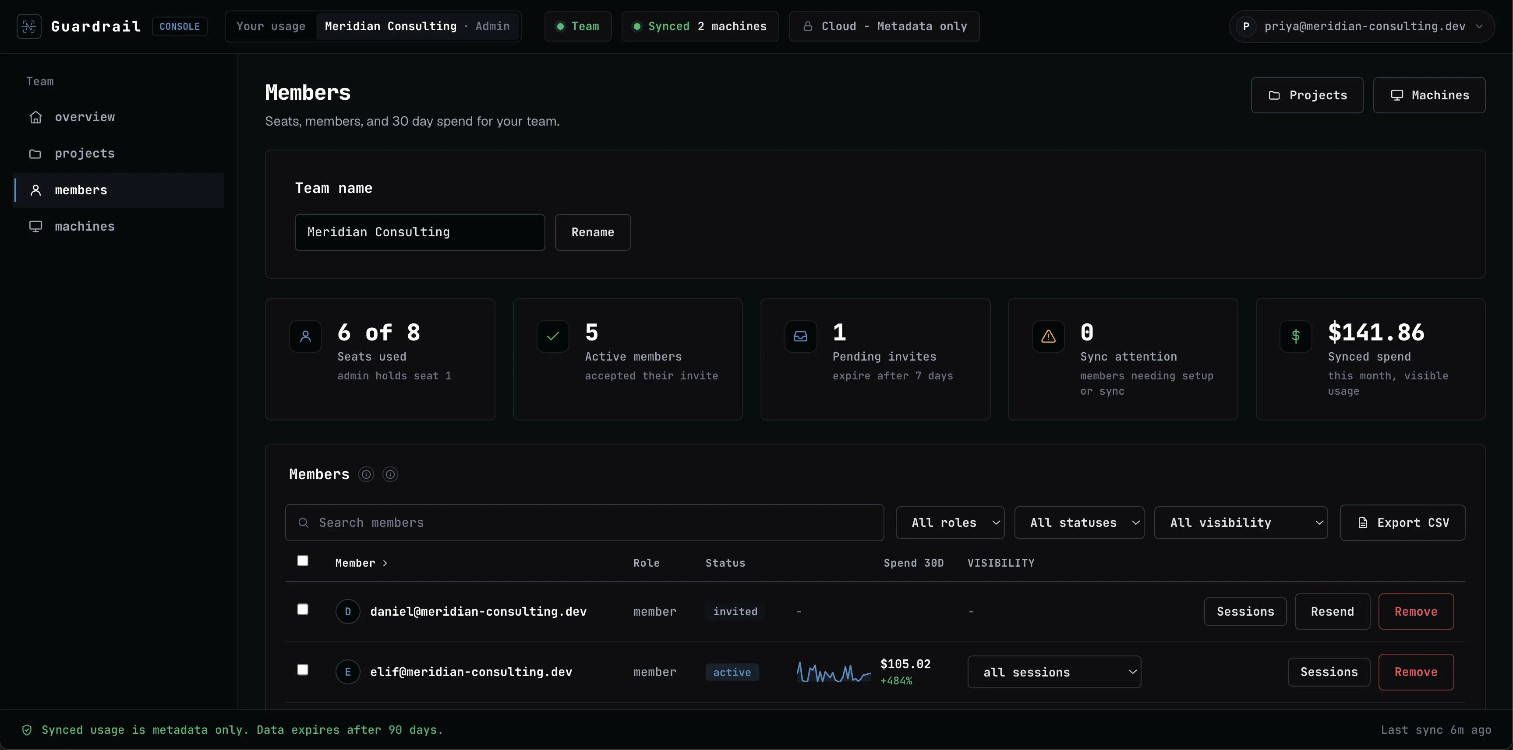1513x750 pixels.
Task: Click the $141.86 synced spend value
Action: click(1376, 333)
